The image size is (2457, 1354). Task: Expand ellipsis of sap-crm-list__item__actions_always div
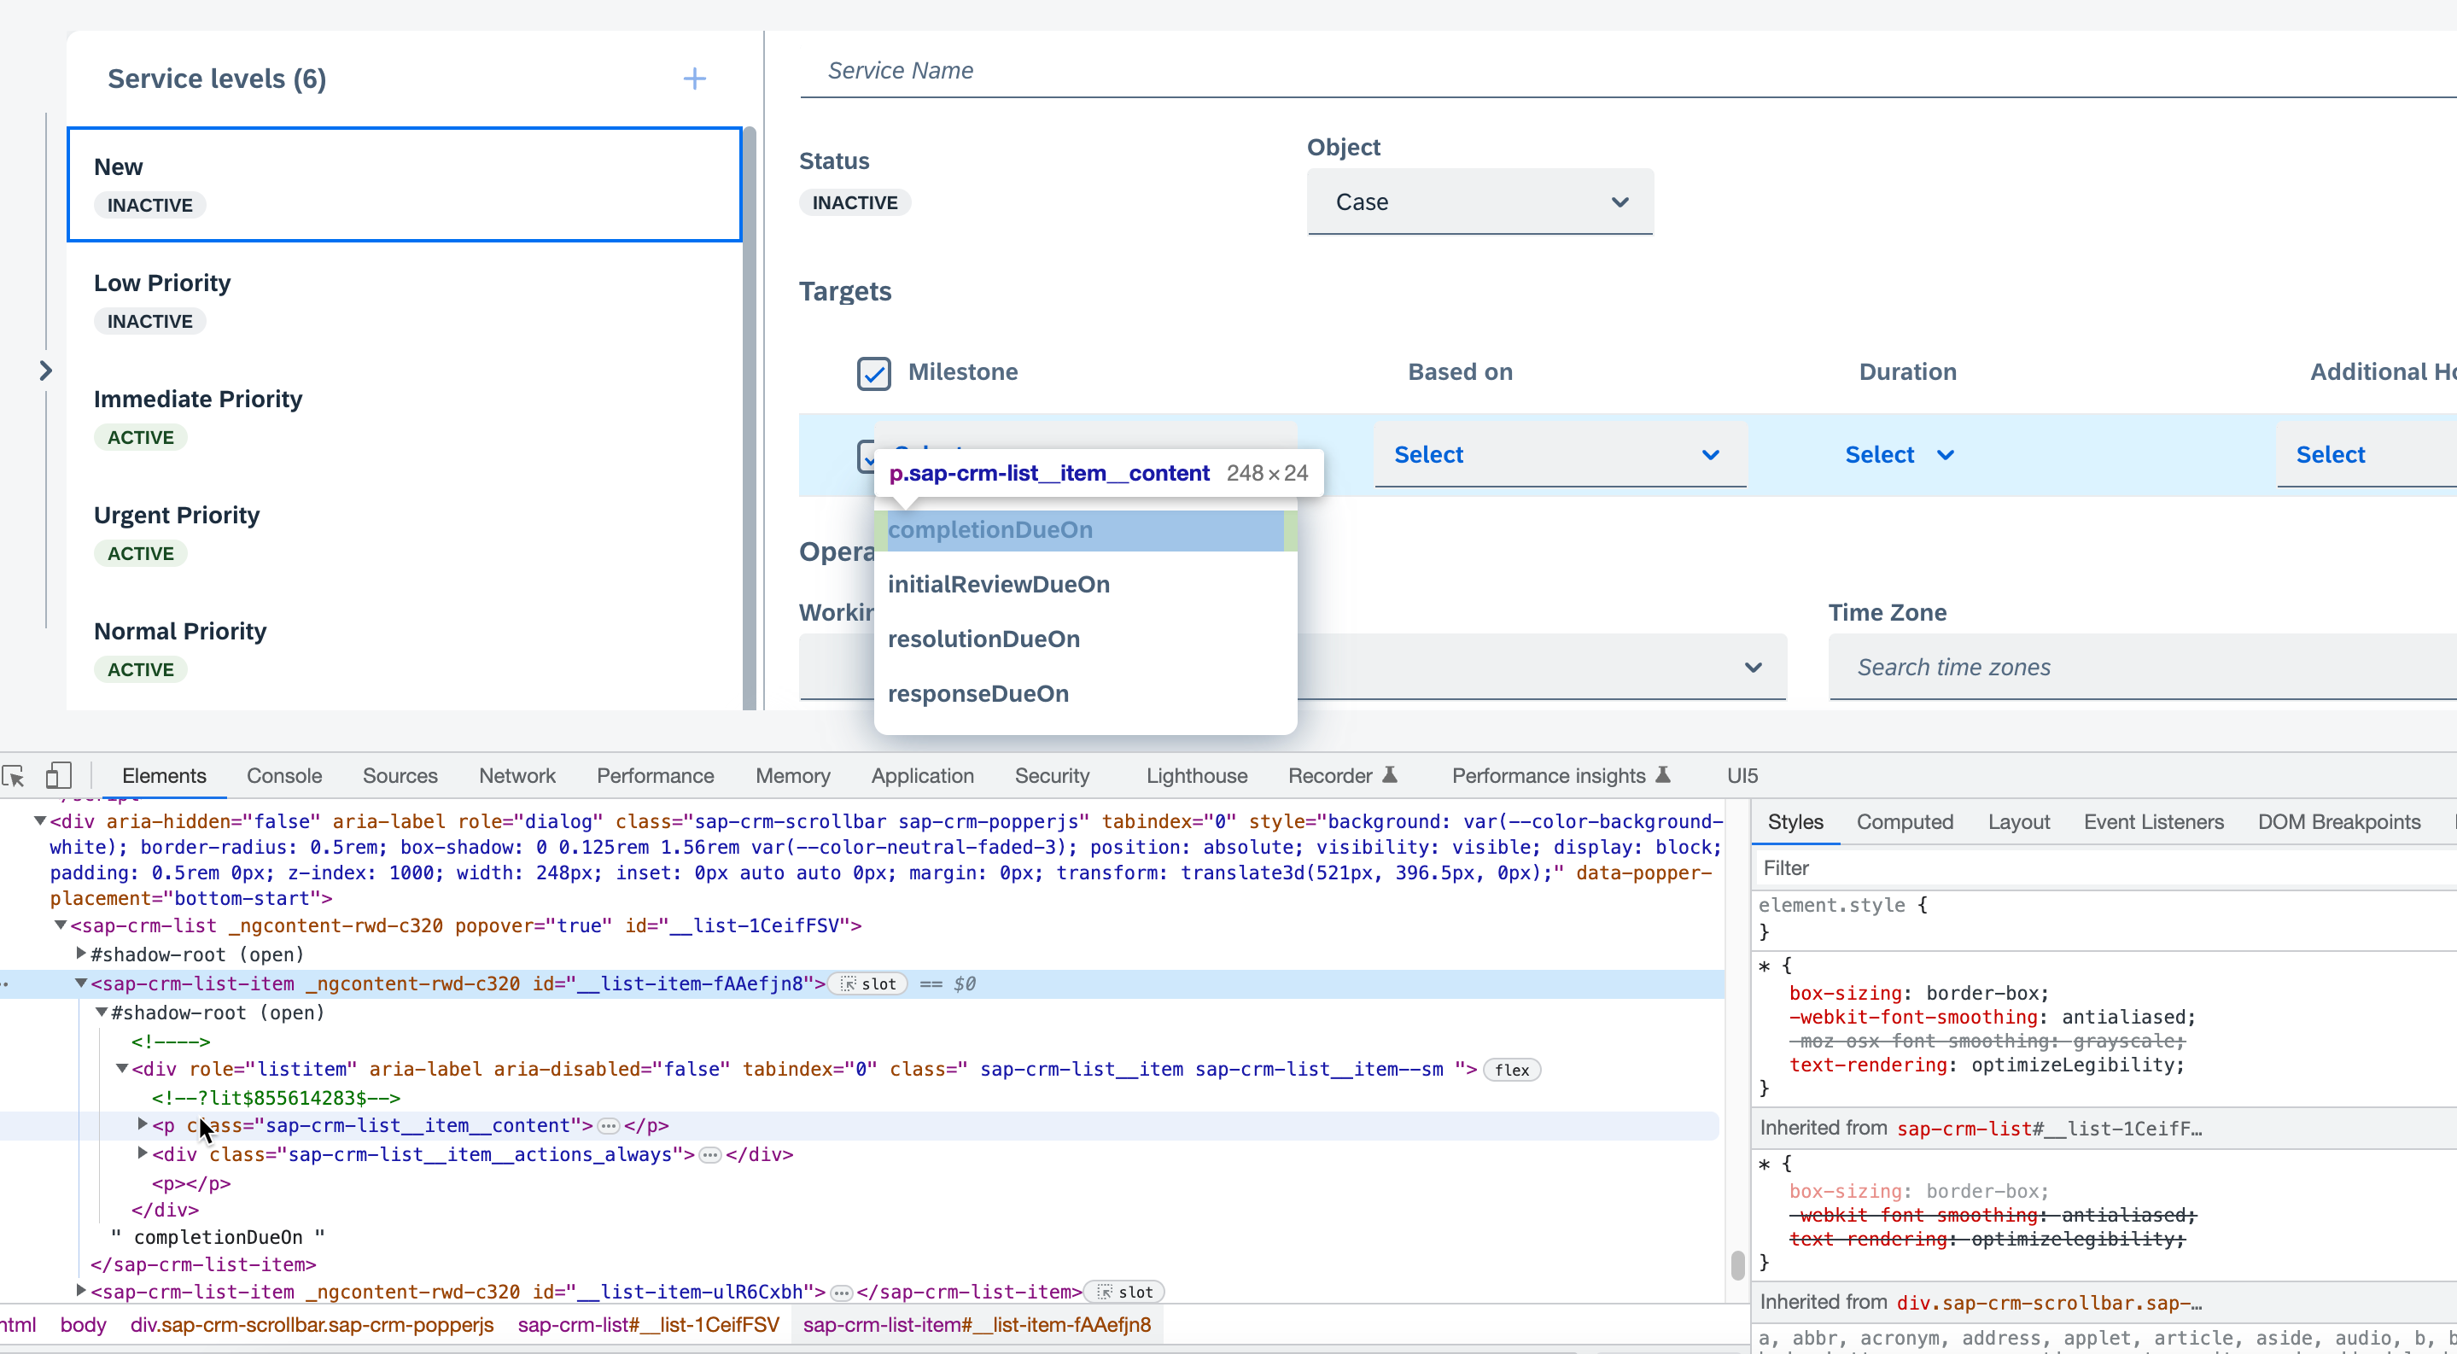coord(709,1156)
